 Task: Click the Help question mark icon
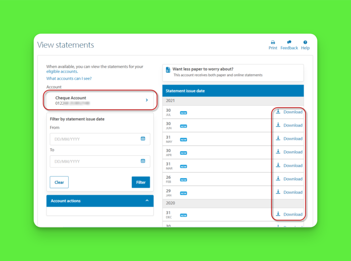coord(305,42)
